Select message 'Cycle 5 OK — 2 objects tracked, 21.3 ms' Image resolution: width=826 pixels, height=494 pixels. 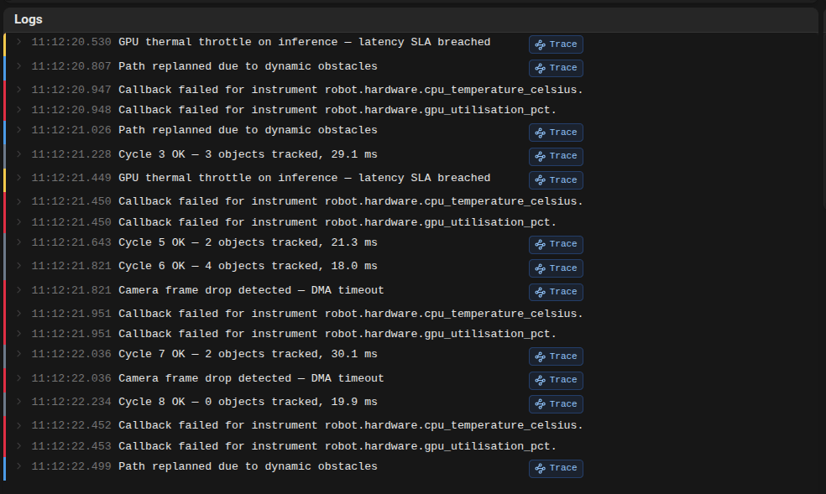click(248, 242)
